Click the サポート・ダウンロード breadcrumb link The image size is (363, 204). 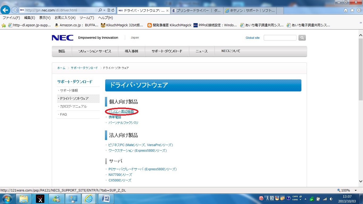[x=84, y=68]
